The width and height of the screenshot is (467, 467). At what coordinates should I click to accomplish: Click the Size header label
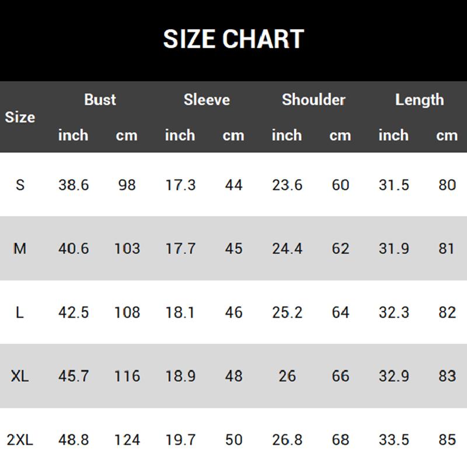pyautogui.click(x=20, y=117)
